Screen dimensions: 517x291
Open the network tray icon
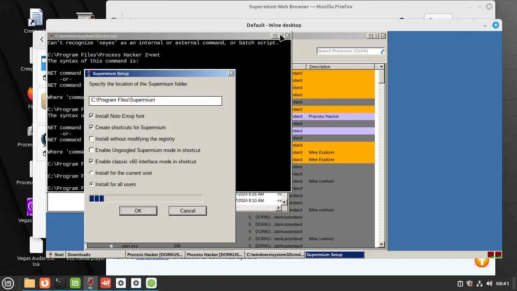point(479,283)
